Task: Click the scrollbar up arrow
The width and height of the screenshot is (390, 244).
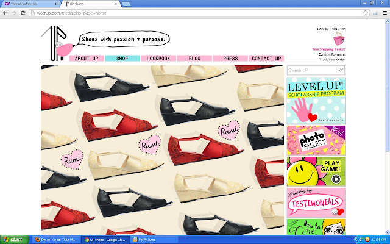Action: (x=388, y=21)
